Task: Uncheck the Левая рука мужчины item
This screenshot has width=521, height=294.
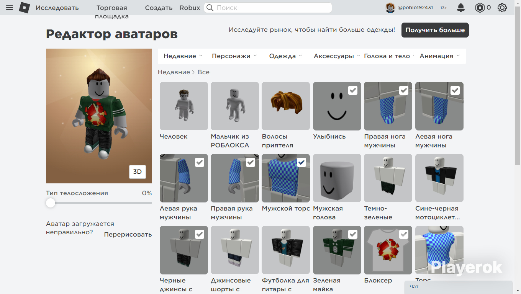Action: (x=200, y=162)
